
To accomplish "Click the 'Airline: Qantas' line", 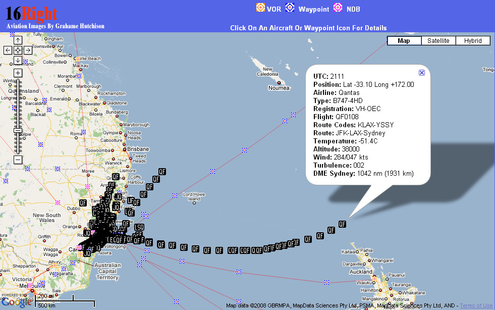I will point(336,93).
